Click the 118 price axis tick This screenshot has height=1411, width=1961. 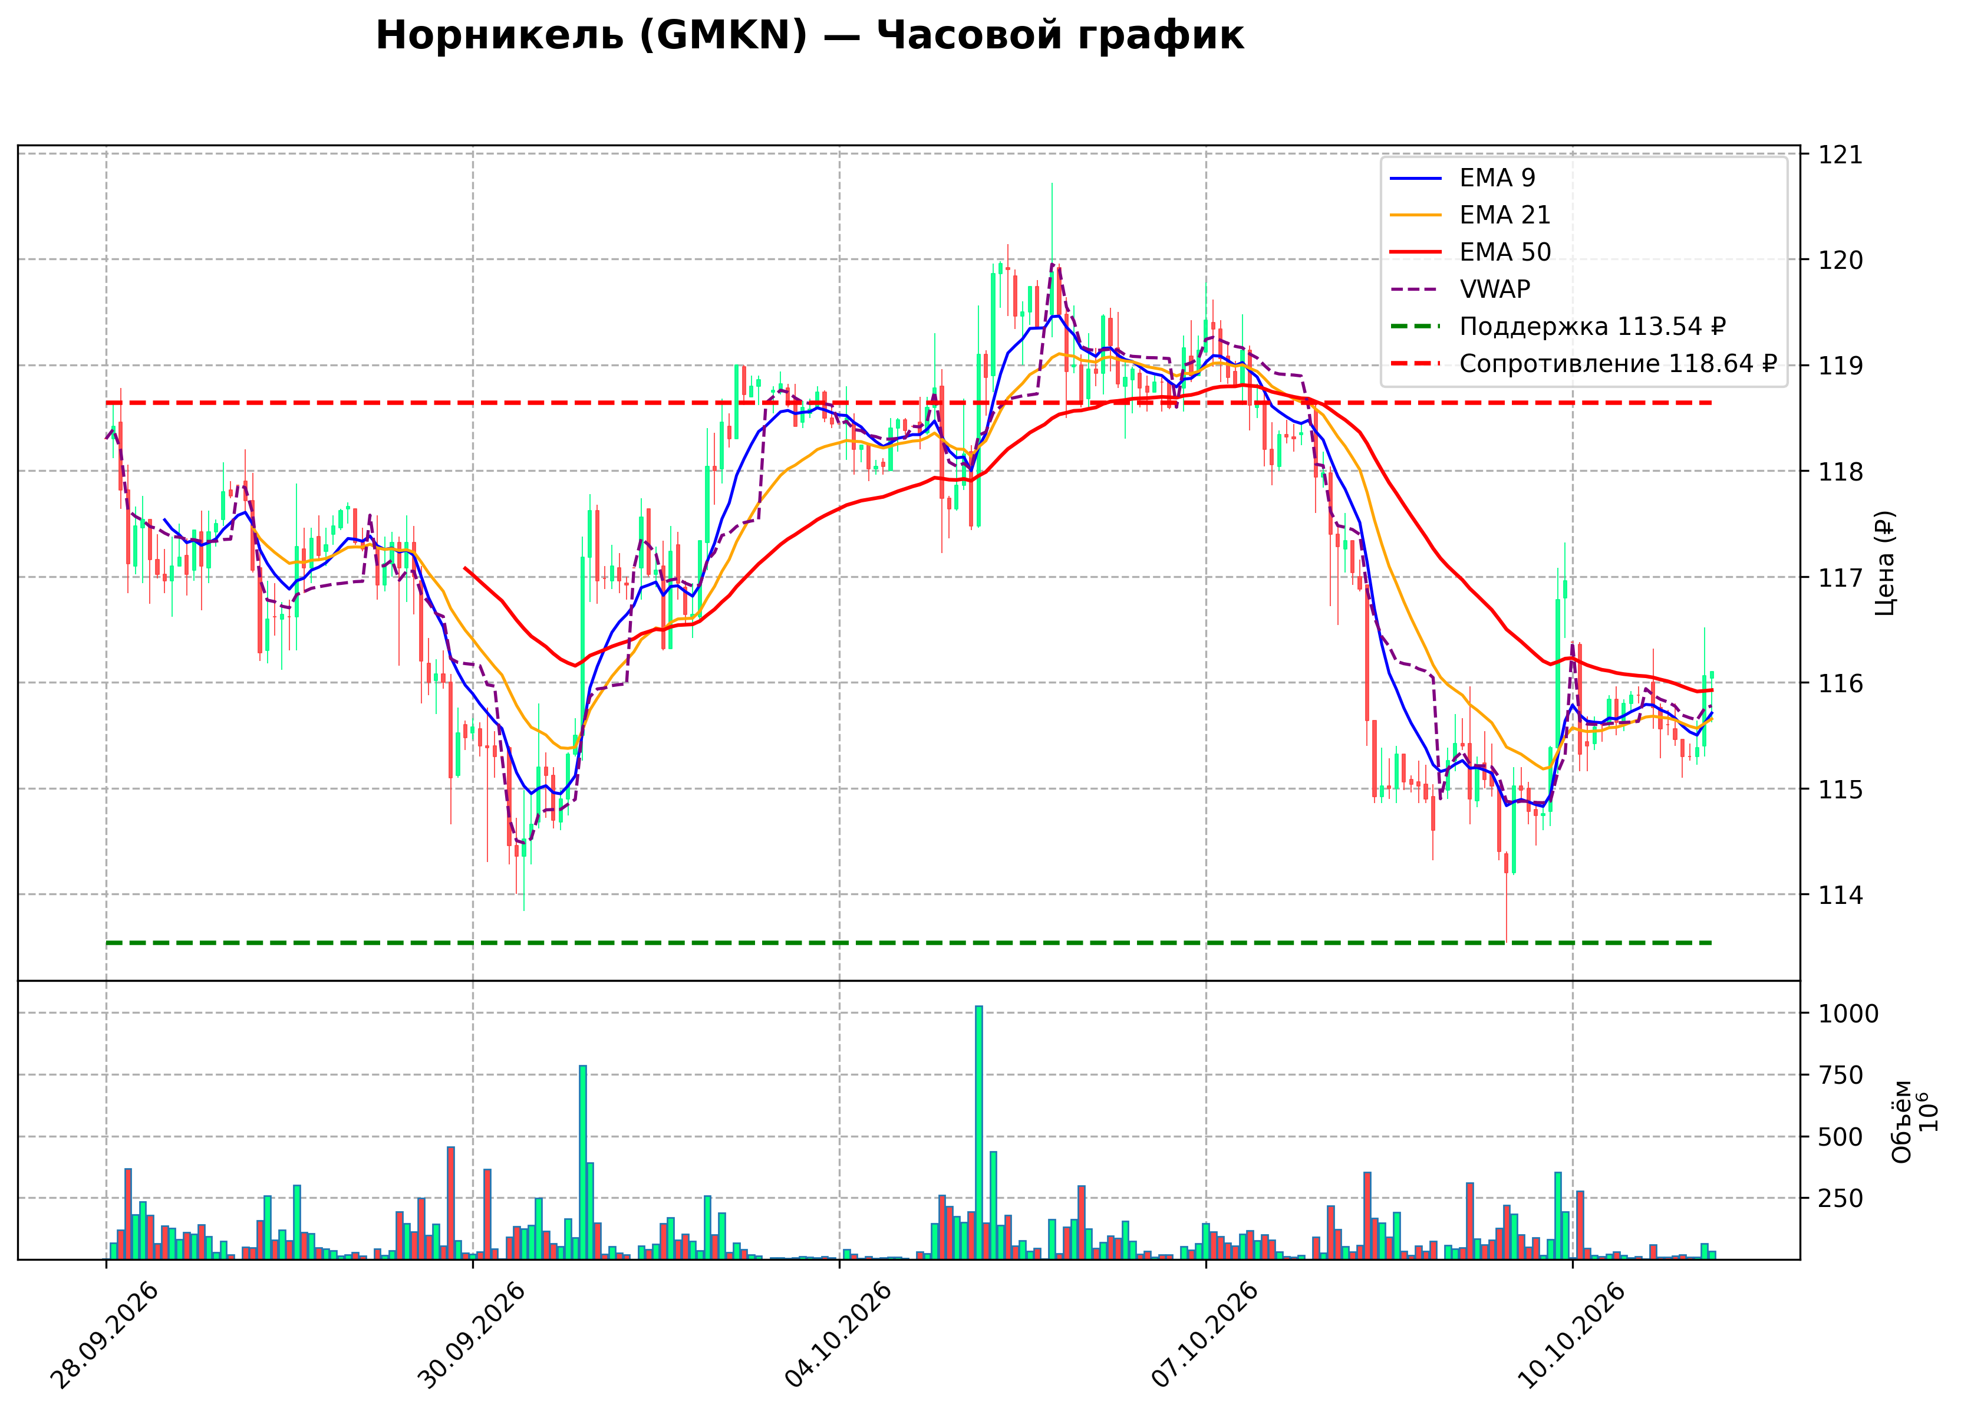tap(1841, 472)
